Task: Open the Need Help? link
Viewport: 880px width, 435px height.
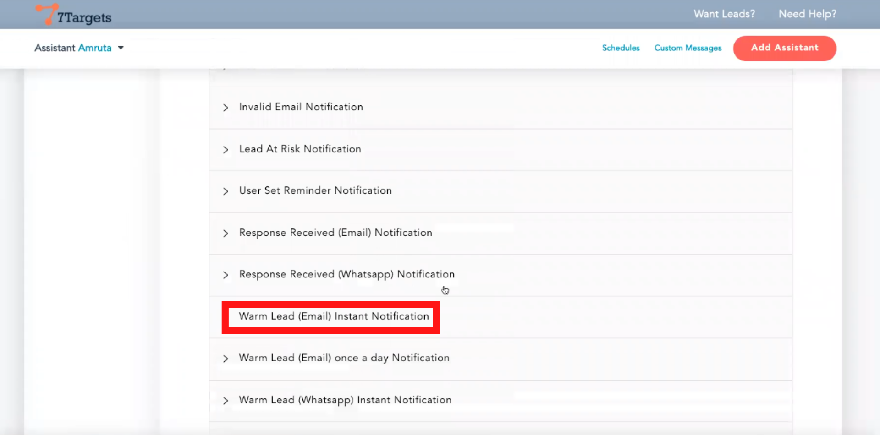Action: click(807, 14)
